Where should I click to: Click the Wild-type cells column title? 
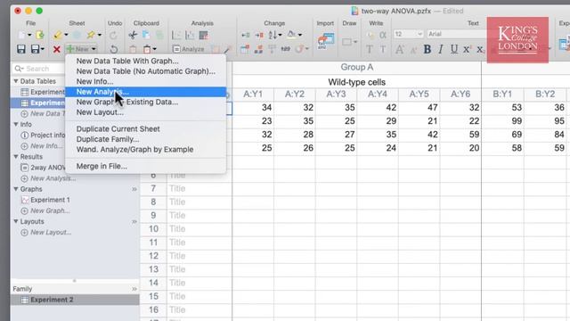356,82
